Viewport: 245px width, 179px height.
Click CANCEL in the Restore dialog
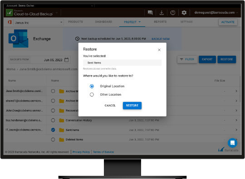click(110, 106)
